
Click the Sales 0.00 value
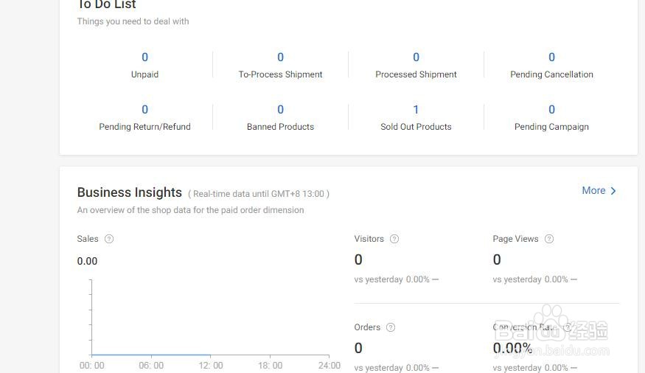tap(87, 261)
